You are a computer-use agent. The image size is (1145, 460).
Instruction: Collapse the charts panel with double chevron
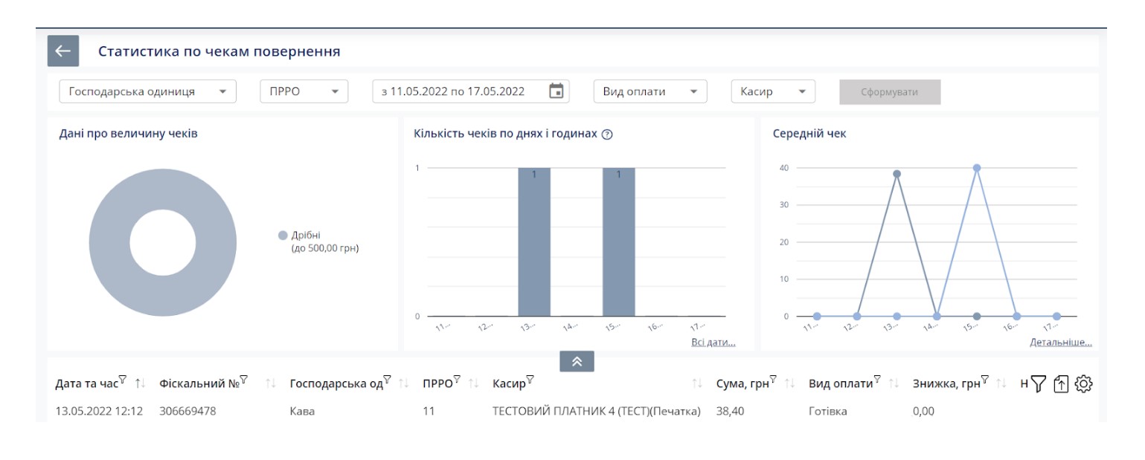coord(577,361)
